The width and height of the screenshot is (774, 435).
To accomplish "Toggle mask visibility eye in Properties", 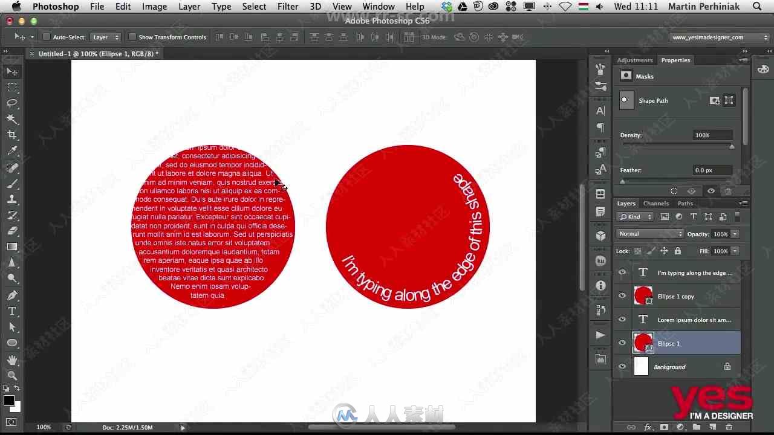I will click(711, 192).
